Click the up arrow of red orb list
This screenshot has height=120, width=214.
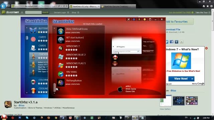coord(54,28)
